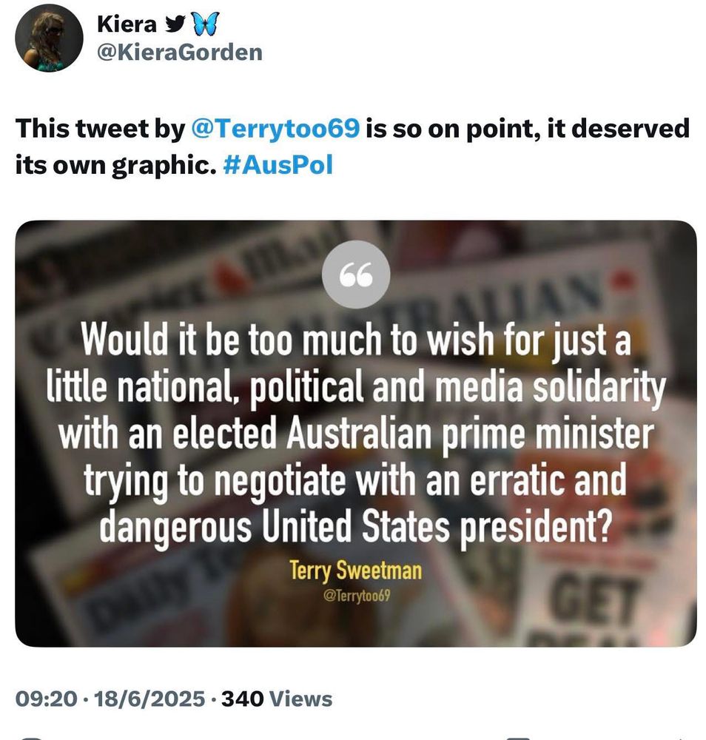Open the display name Kiera

pos(127,24)
